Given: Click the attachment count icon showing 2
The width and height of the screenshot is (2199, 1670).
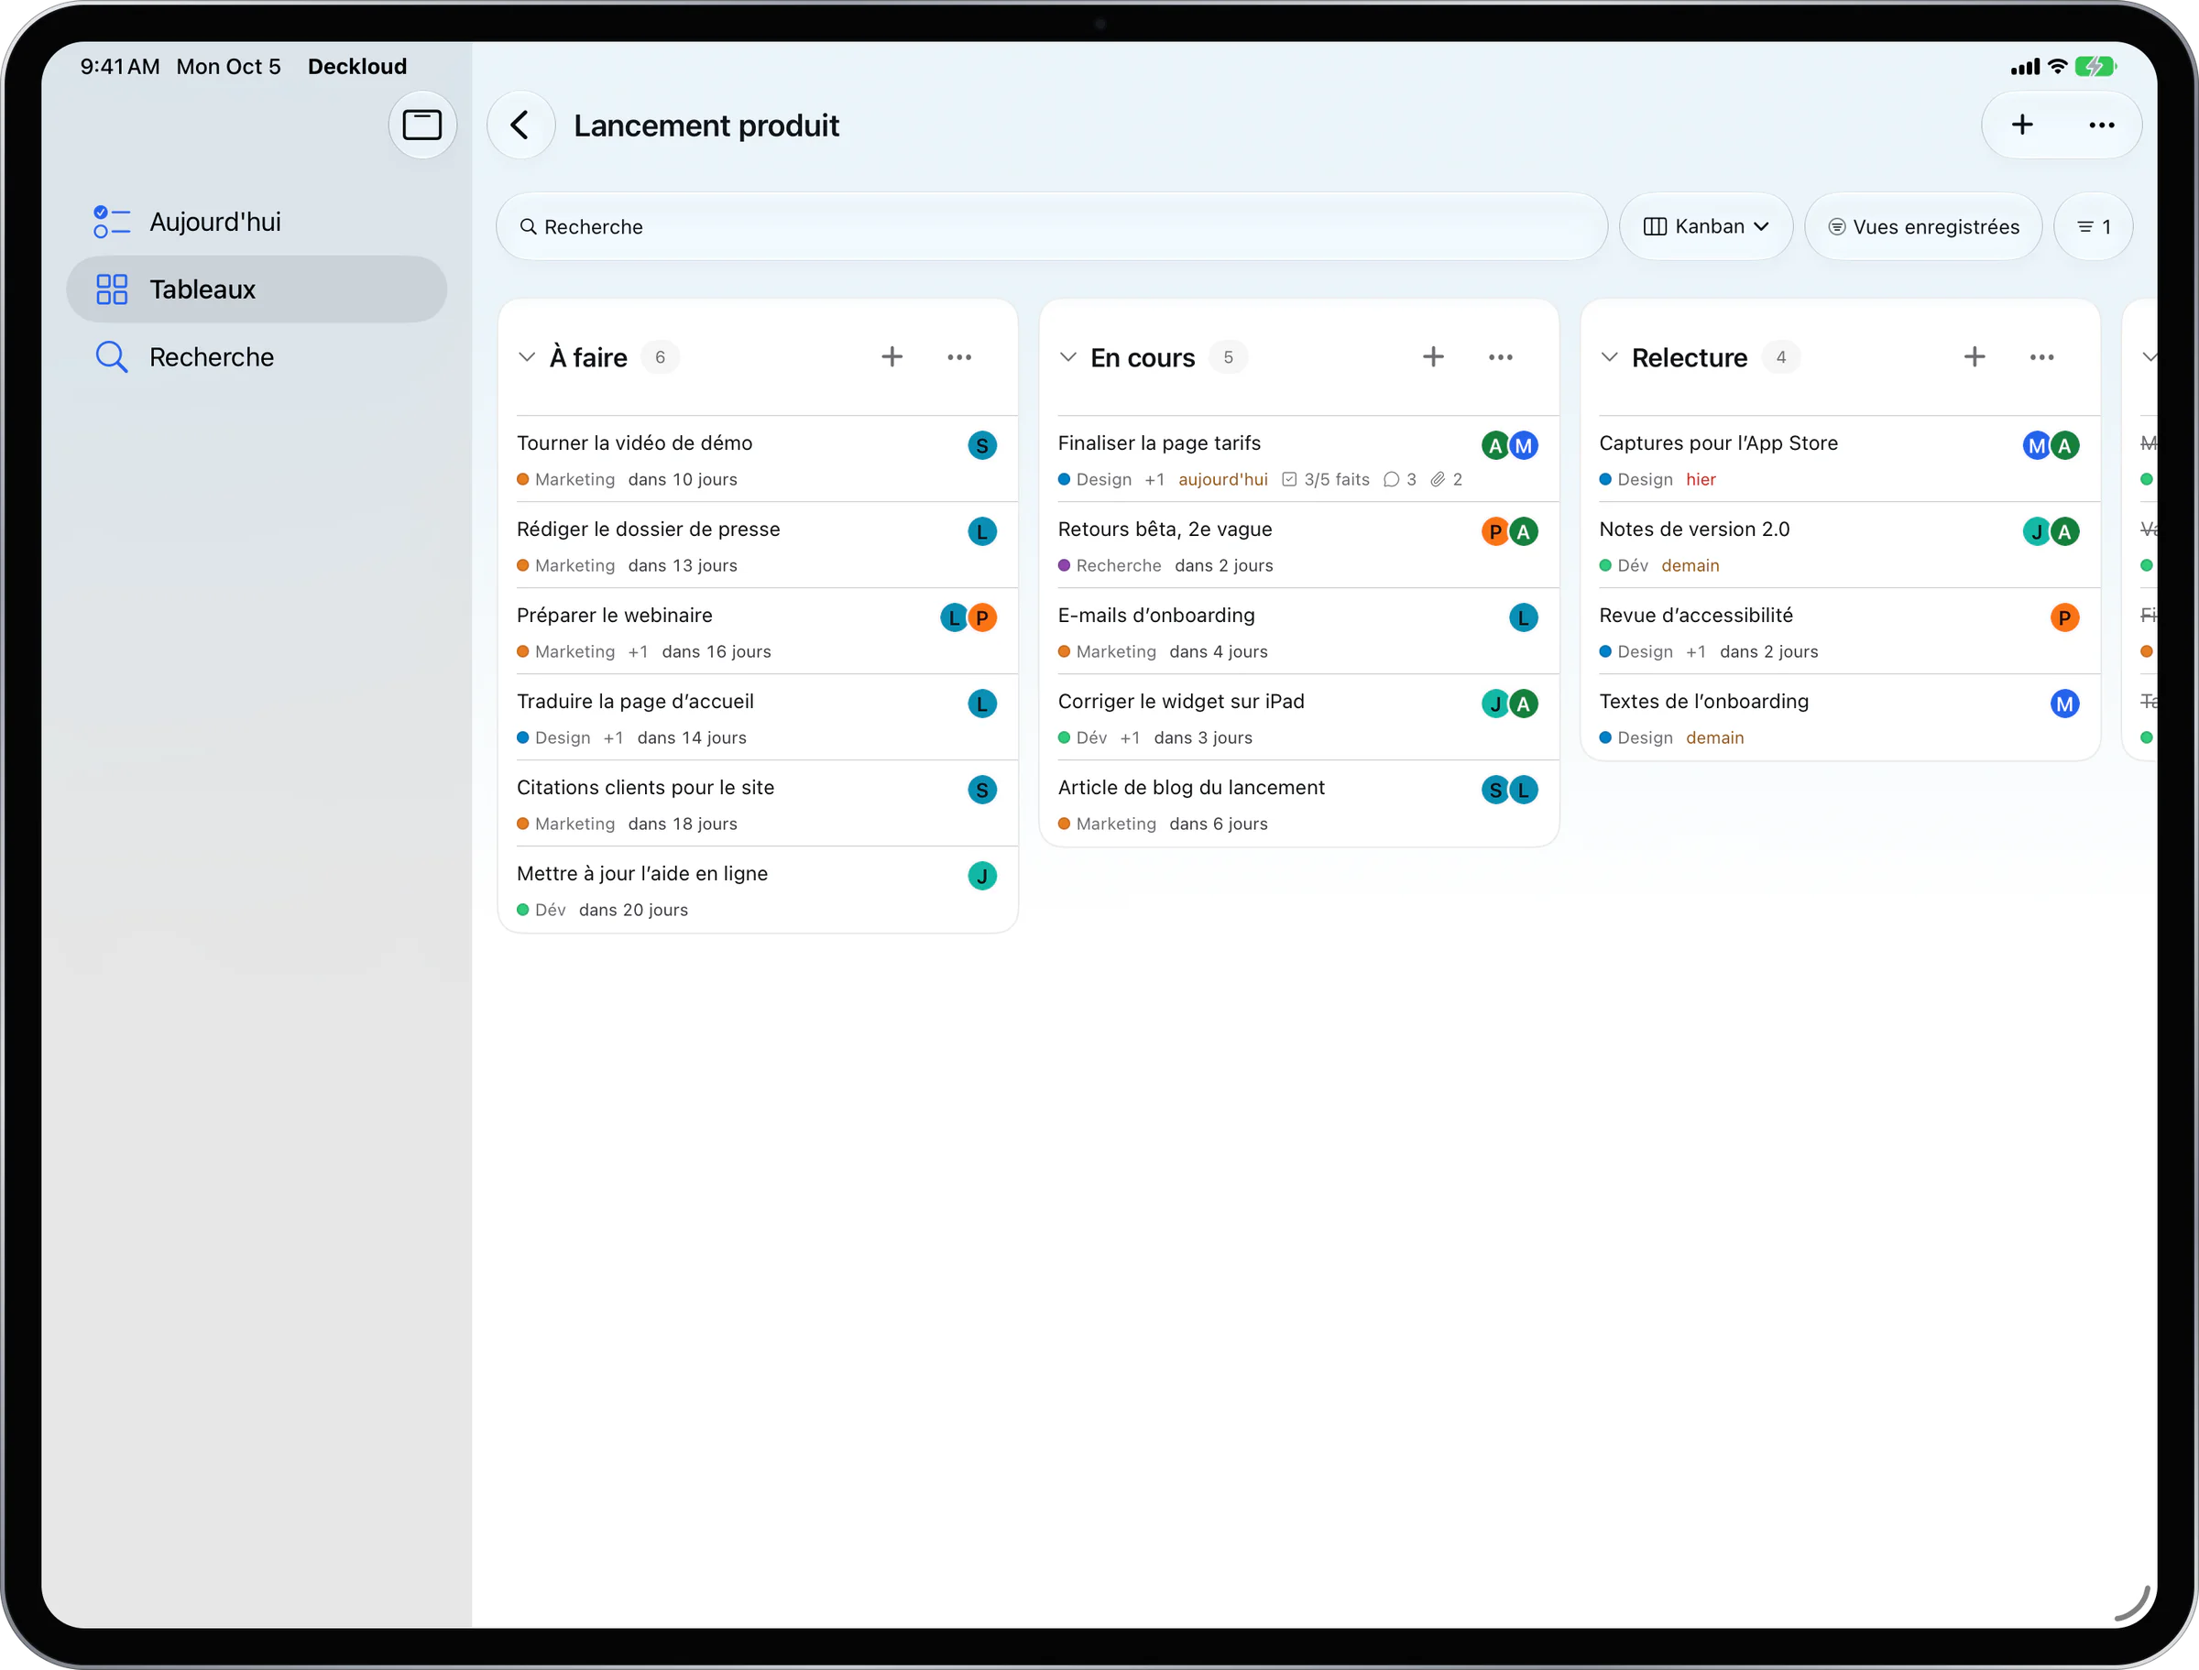Looking at the screenshot, I should (x=1447, y=479).
